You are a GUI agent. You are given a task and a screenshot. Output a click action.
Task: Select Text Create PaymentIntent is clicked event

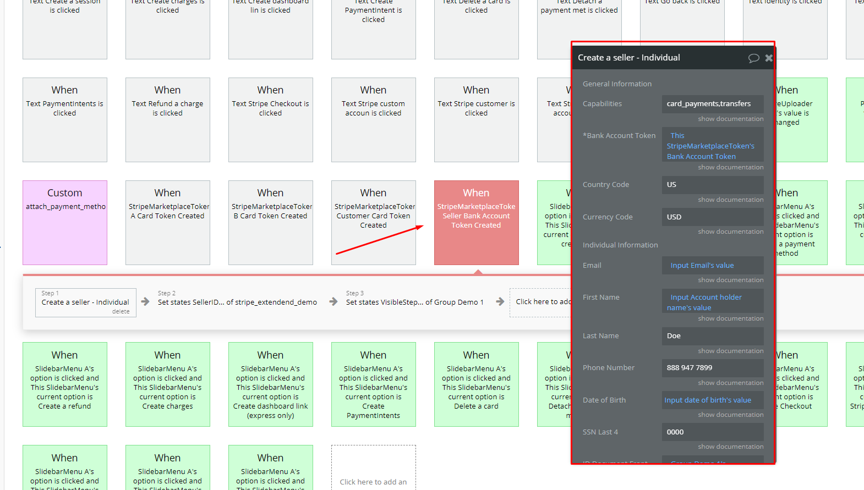(374, 29)
